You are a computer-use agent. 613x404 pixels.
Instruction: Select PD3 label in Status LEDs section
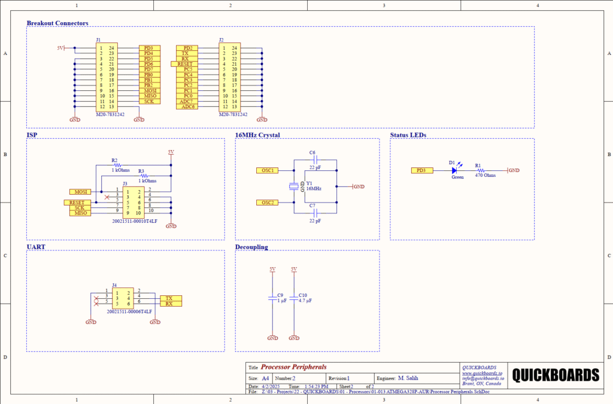click(421, 170)
